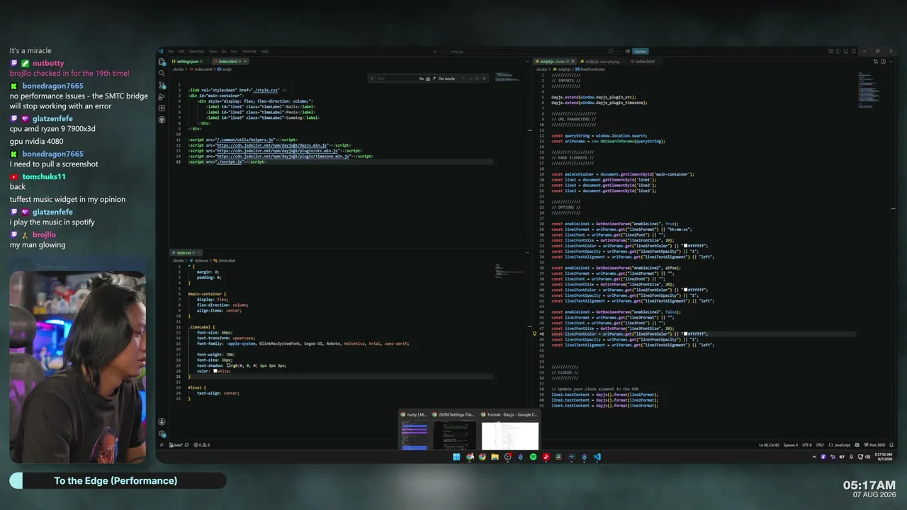Close the Find widget
This screenshot has height=510, width=907.
485,79
